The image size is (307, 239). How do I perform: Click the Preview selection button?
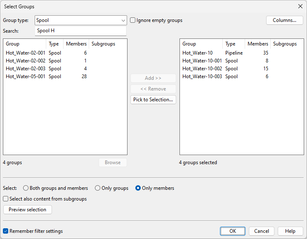tap(28, 210)
